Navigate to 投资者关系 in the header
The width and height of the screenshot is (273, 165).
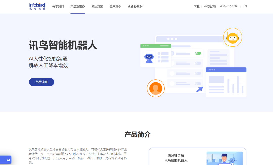tap(135, 6)
